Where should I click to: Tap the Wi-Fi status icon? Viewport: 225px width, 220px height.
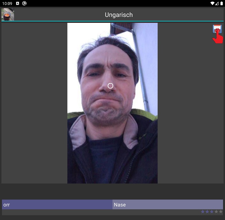tap(212, 3)
